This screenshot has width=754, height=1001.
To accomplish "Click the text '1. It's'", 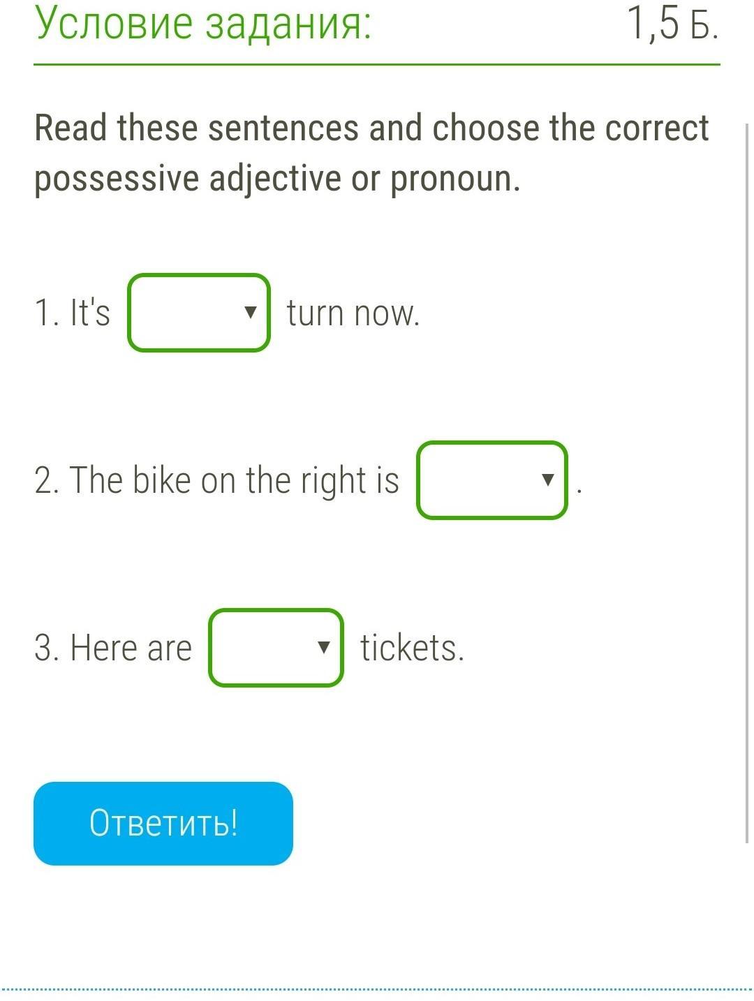I will 73,312.
